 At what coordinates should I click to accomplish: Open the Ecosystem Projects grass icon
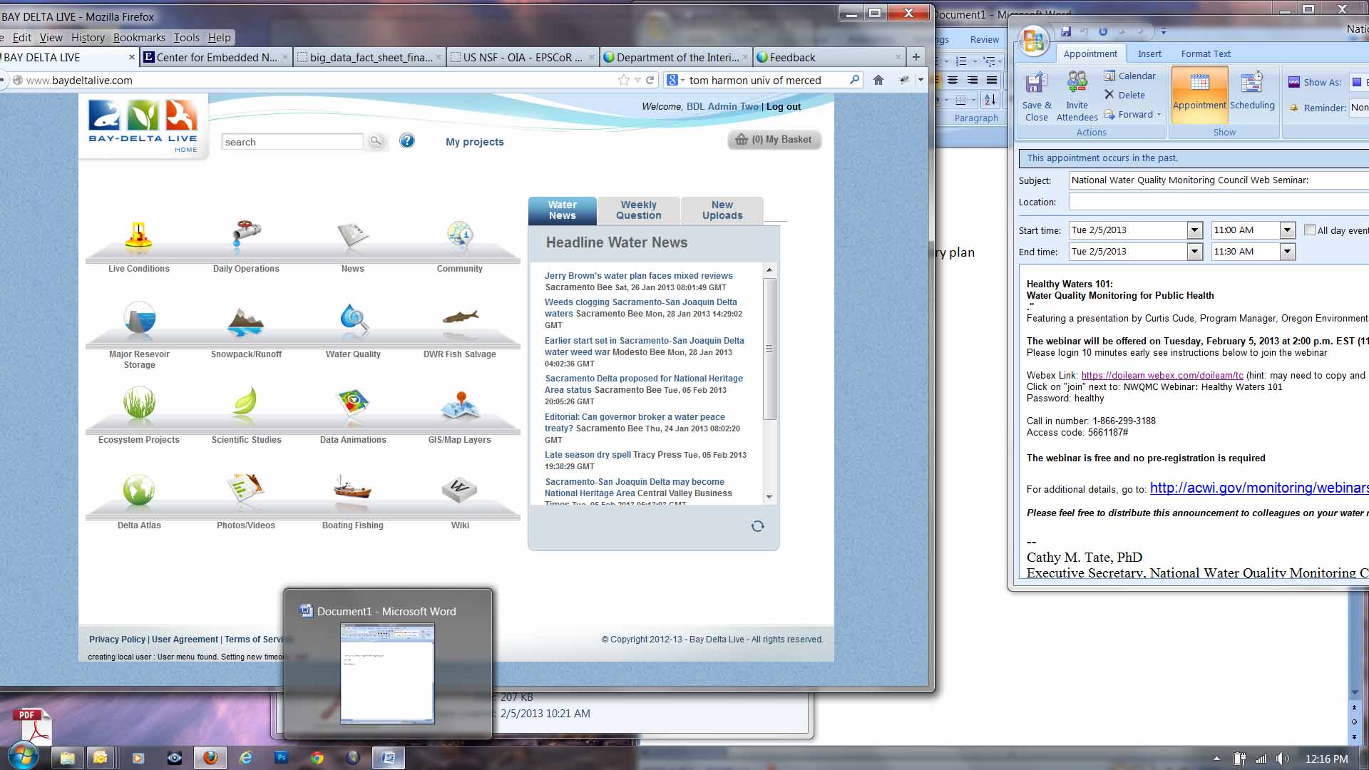pyautogui.click(x=139, y=402)
